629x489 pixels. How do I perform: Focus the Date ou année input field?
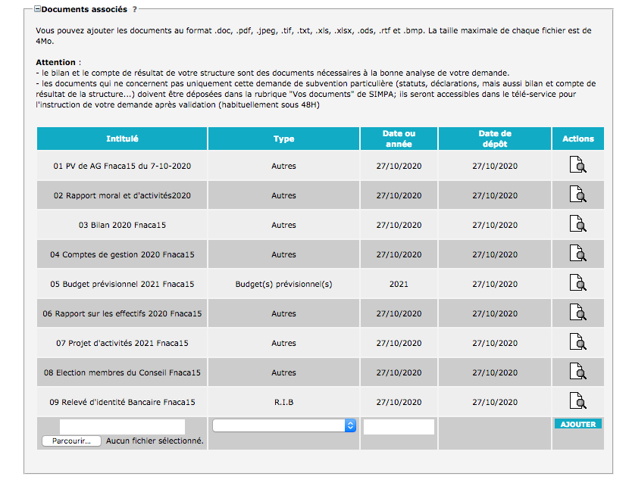pyautogui.click(x=399, y=427)
